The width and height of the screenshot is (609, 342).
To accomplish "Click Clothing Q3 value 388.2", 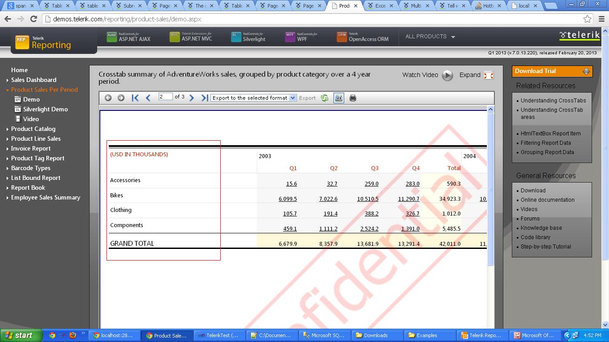I will point(371,214).
